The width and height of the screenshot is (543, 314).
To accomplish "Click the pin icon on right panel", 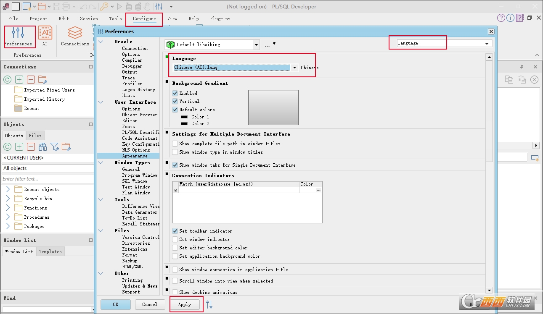I will (x=522, y=67).
